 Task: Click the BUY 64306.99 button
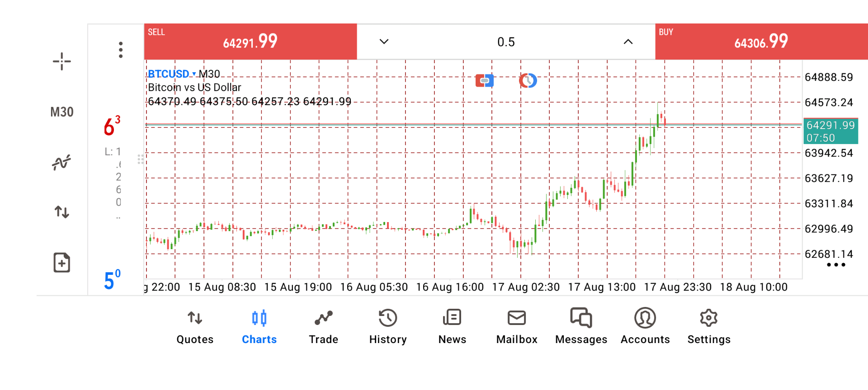761,42
